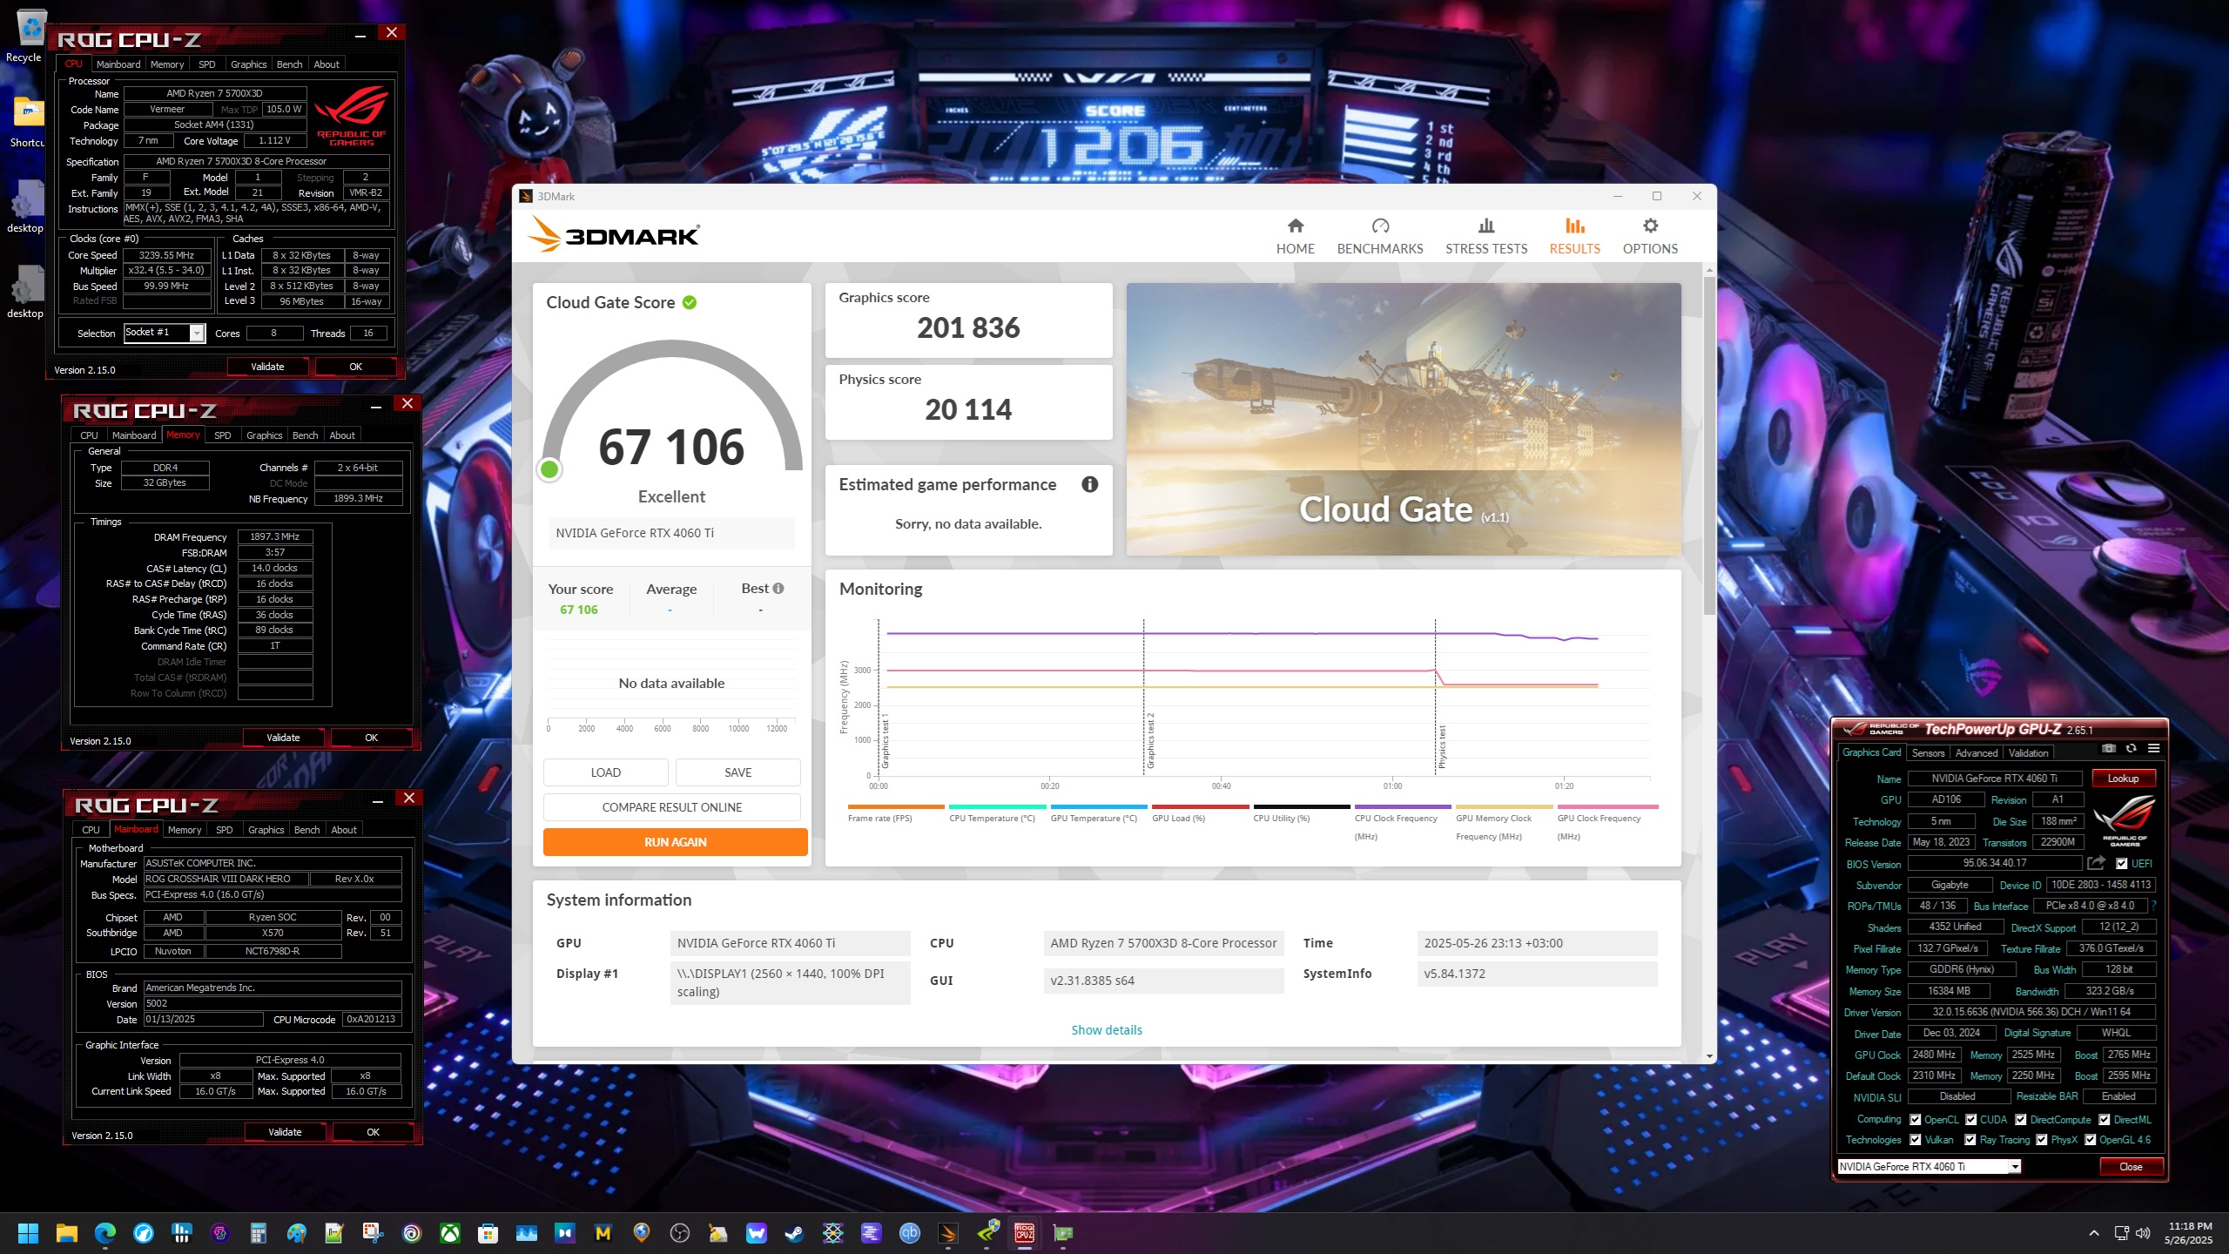Click Show details link in System information

(x=1107, y=1030)
